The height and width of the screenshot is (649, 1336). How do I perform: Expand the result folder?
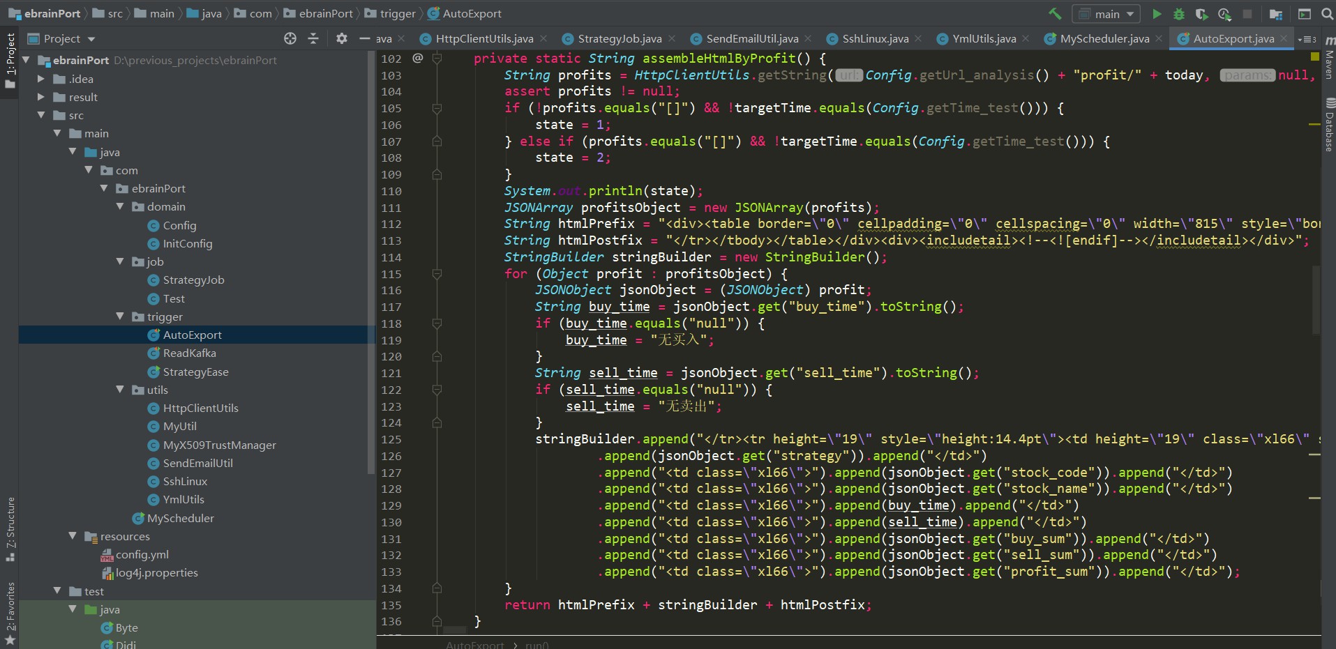(x=41, y=97)
